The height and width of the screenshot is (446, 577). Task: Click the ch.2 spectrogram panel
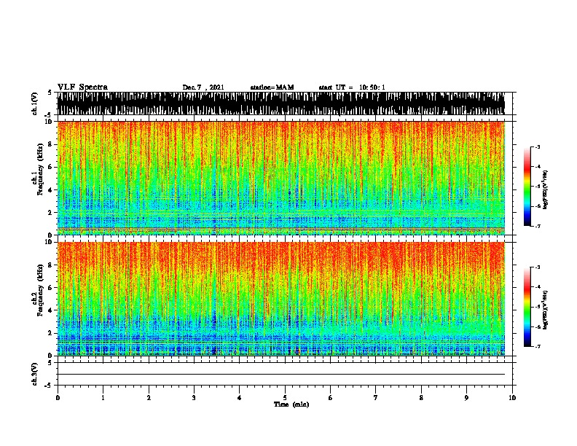[280, 299]
